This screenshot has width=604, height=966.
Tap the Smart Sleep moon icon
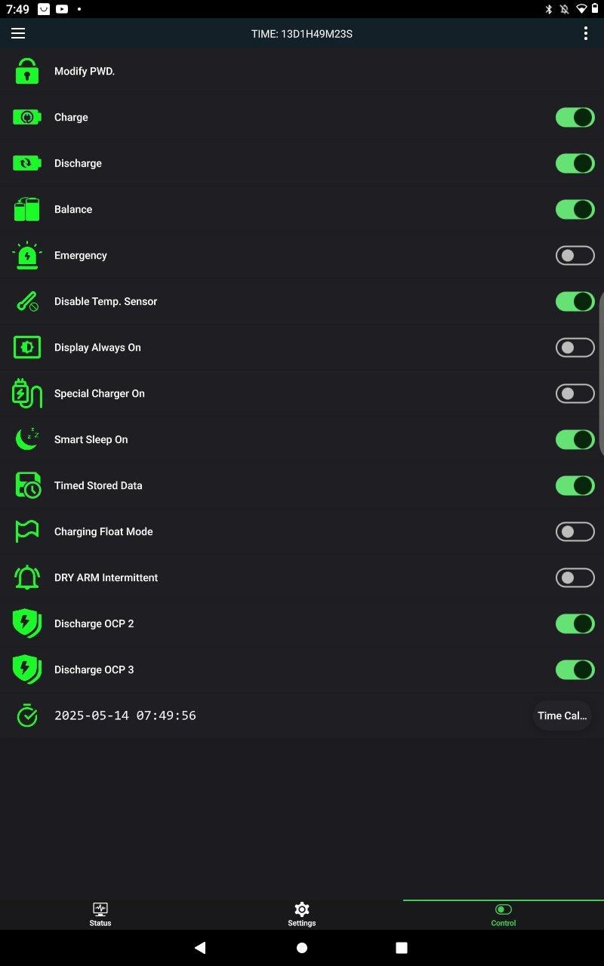[x=27, y=440]
